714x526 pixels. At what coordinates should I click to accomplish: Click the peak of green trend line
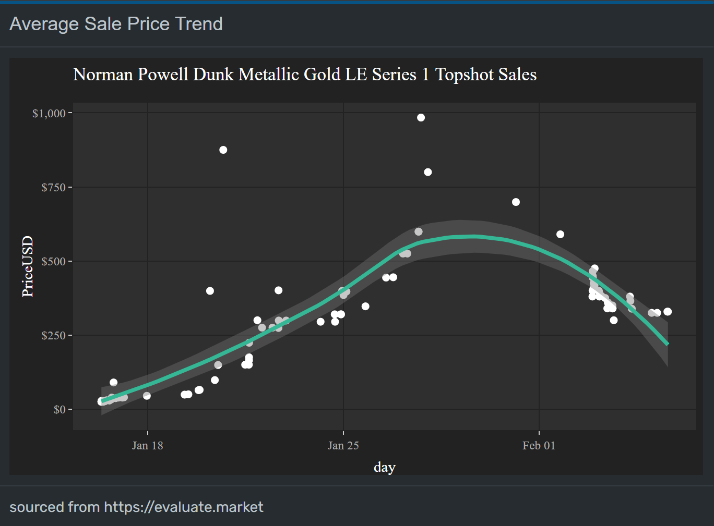tap(472, 236)
